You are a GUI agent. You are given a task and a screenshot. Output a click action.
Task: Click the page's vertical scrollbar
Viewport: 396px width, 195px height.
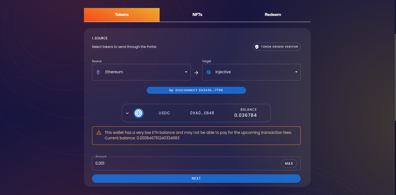click(x=395, y=77)
